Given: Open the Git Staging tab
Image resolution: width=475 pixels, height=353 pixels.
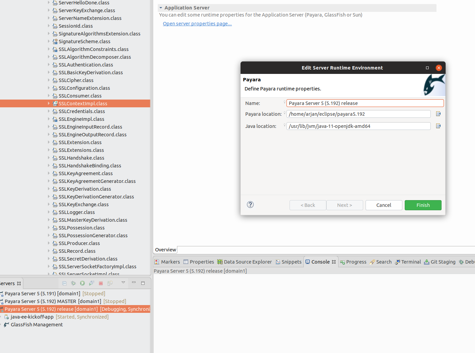Looking at the screenshot, I should click(x=440, y=262).
